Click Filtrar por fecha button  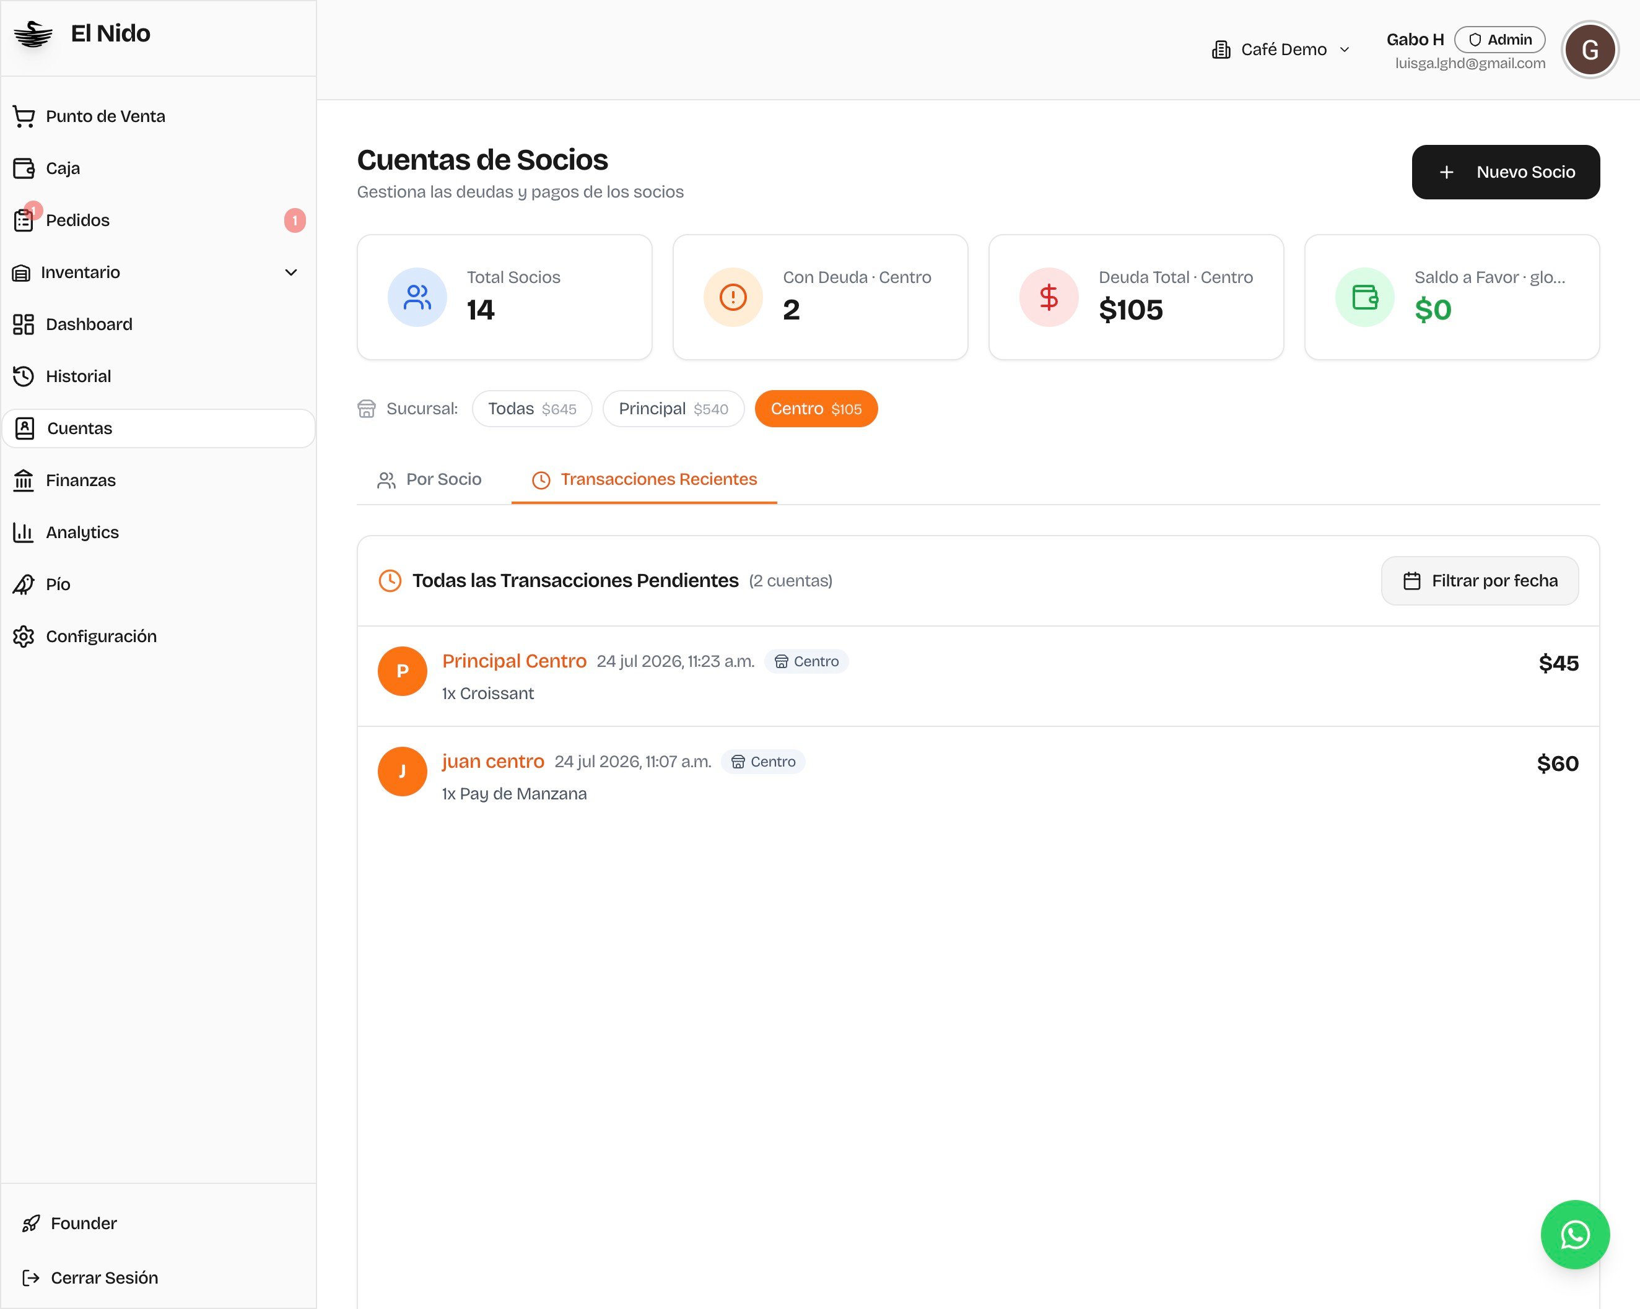(1480, 581)
